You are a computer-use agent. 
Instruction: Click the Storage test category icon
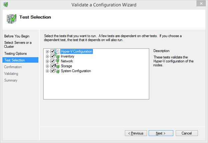pos(57,66)
